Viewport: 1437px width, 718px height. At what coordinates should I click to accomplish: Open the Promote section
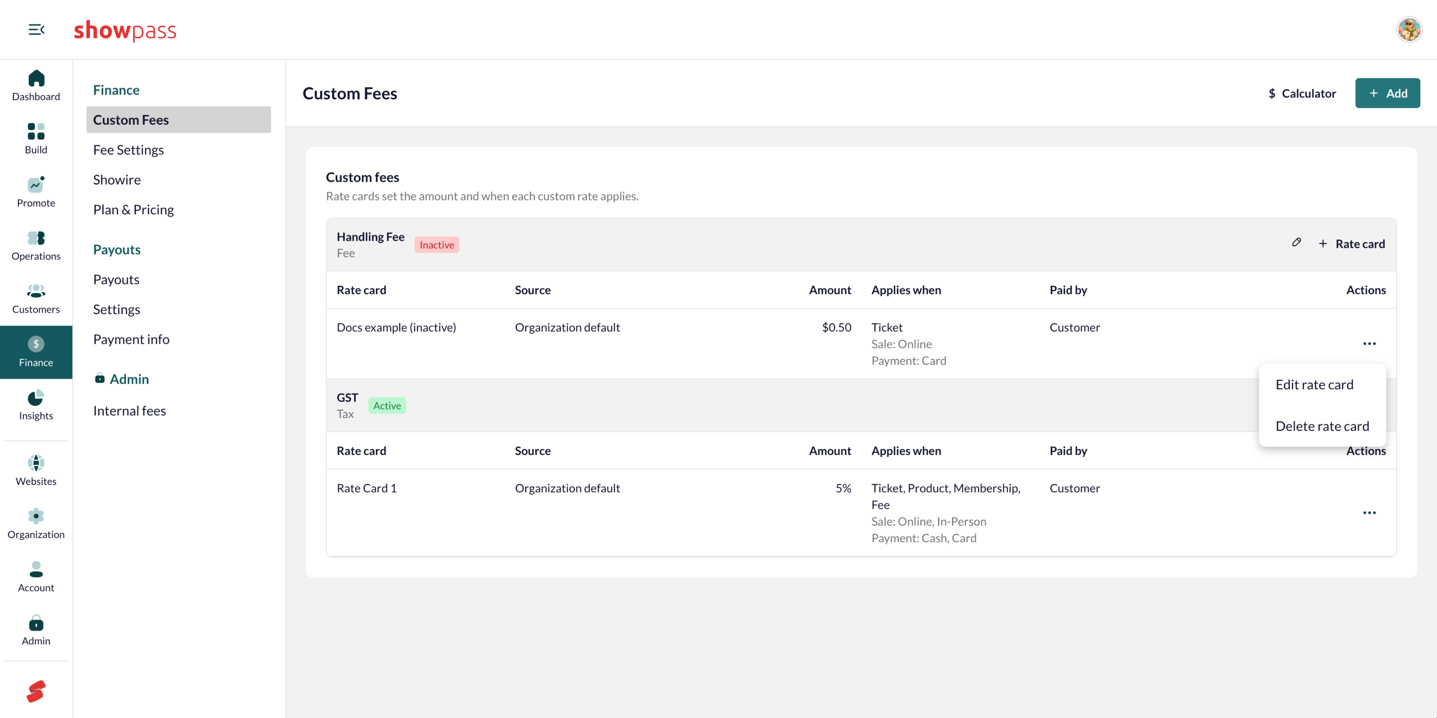tap(36, 192)
